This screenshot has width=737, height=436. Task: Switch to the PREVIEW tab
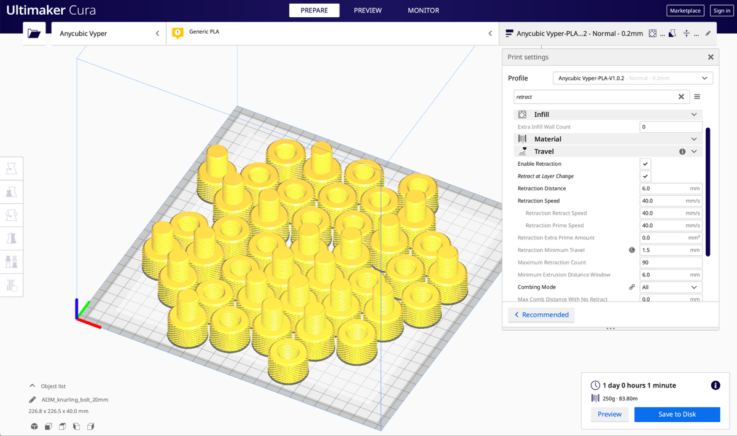[x=367, y=10]
